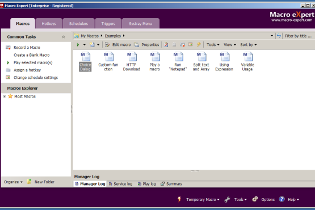Switch to the Hotkeys tab
This screenshot has width=315, height=210.
click(x=49, y=24)
